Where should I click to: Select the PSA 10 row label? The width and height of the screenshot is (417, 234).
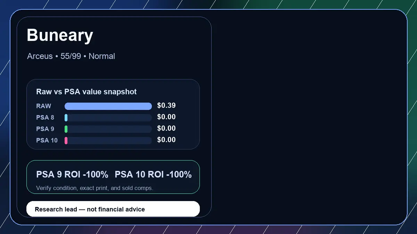pos(47,140)
